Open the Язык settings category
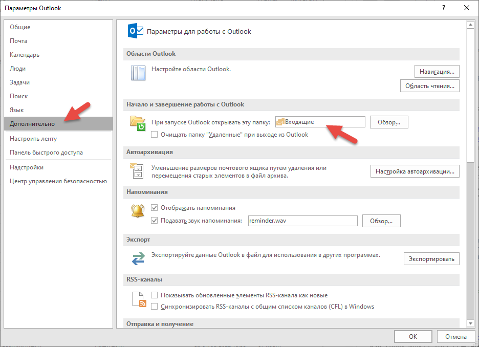Image resolution: width=479 pixels, height=347 pixels. [58, 110]
